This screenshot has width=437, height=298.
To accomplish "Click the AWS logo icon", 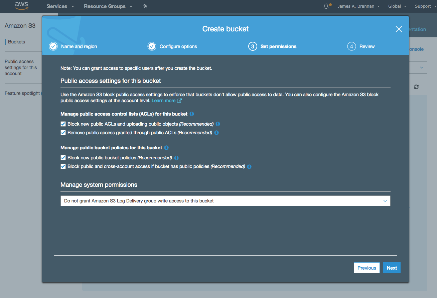I will (x=21, y=6).
